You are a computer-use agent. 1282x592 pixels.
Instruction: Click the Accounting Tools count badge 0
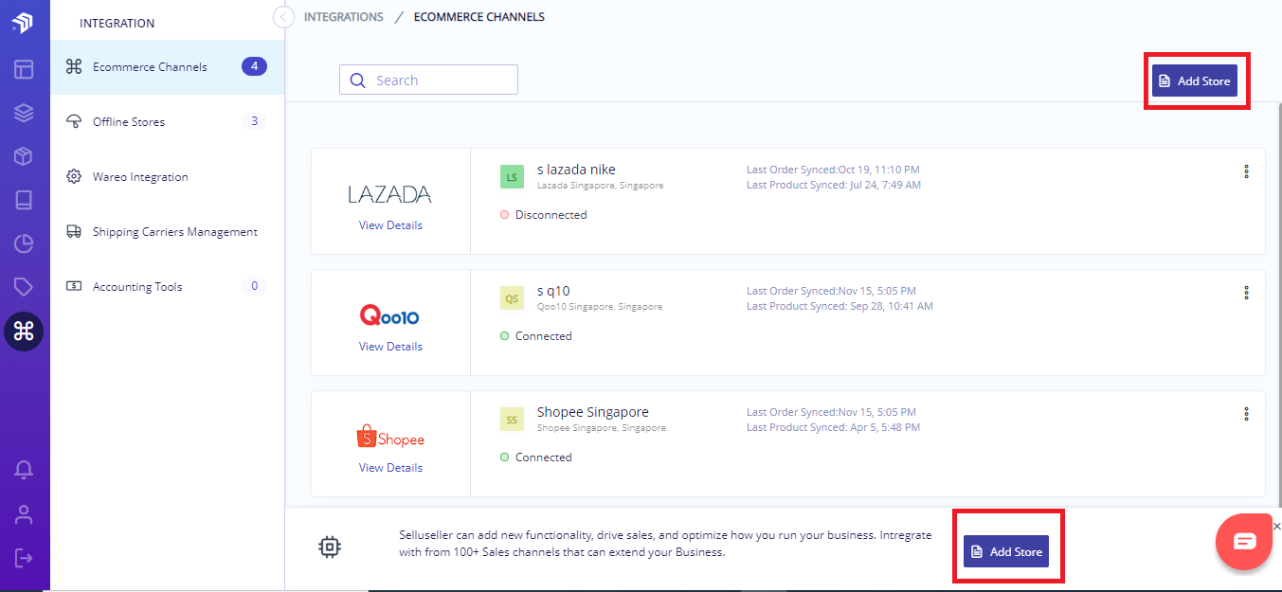click(254, 286)
